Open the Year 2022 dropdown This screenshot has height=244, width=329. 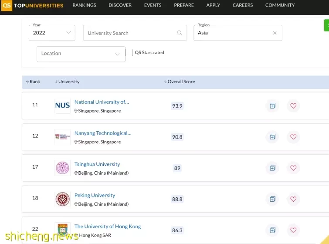52,33
